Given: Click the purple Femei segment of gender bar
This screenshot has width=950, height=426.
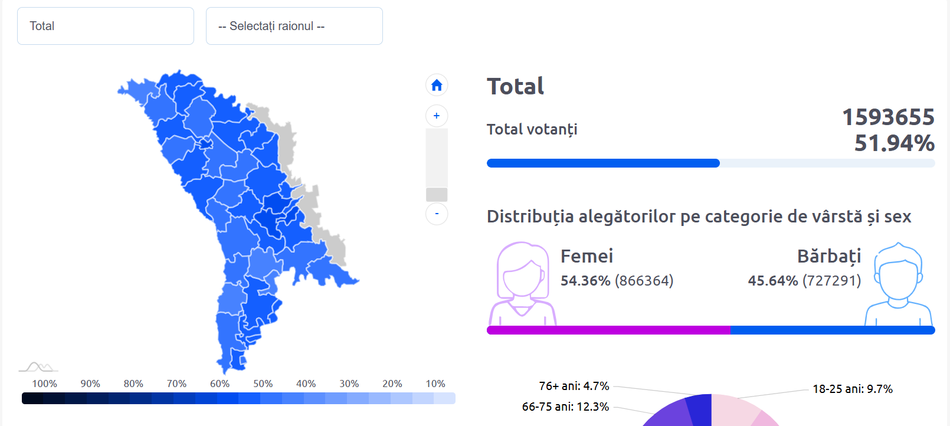Looking at the screenshot, I should (x=608, y=330).
